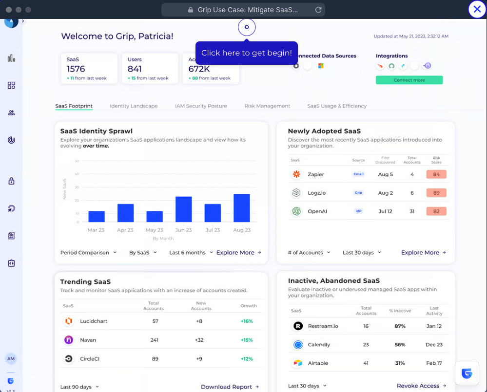Viewport: 487px width, 392px height.
Task: Select the SaaS Footprint tab
Action: (x=74, y=106)
